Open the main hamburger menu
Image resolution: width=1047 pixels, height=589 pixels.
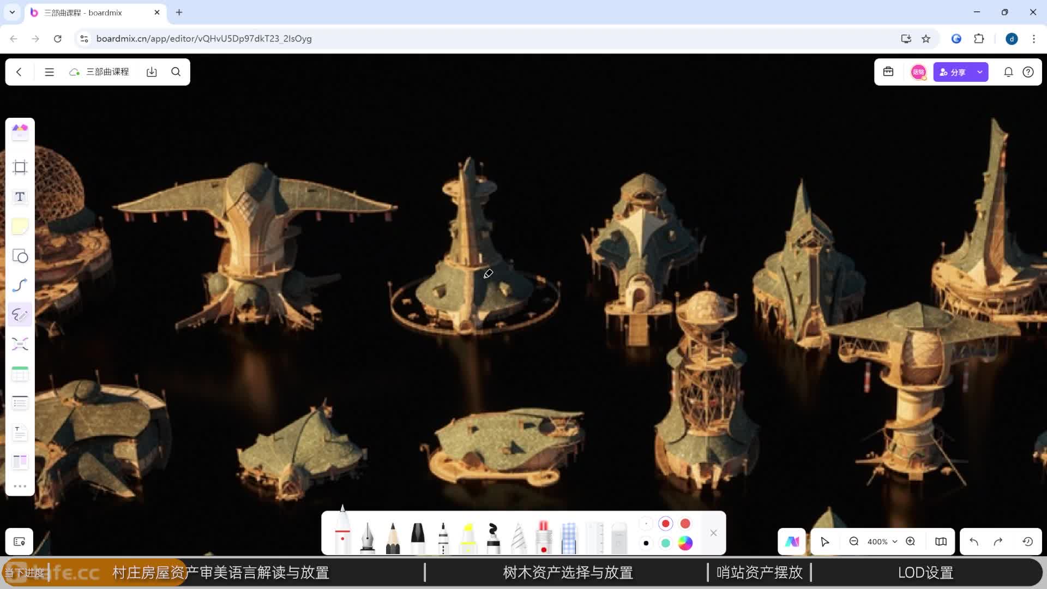pyautogui.click(x=49, y=72)
